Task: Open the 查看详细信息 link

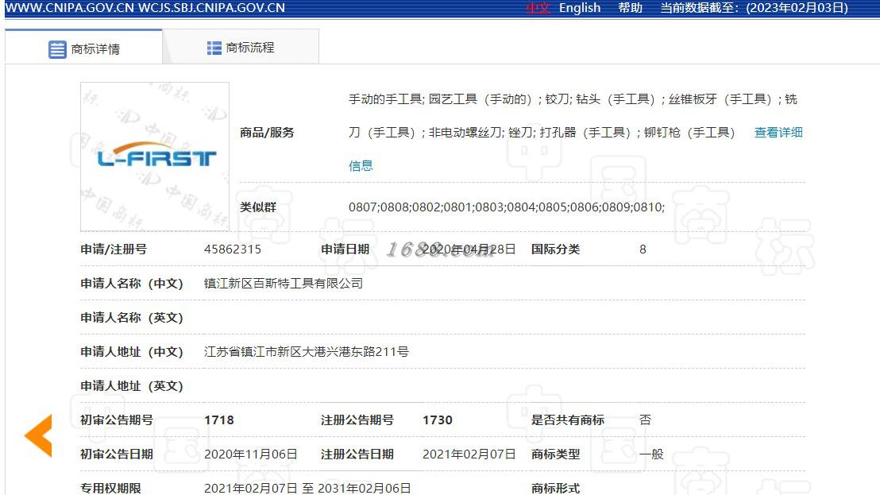Action: tap(778, 133)
